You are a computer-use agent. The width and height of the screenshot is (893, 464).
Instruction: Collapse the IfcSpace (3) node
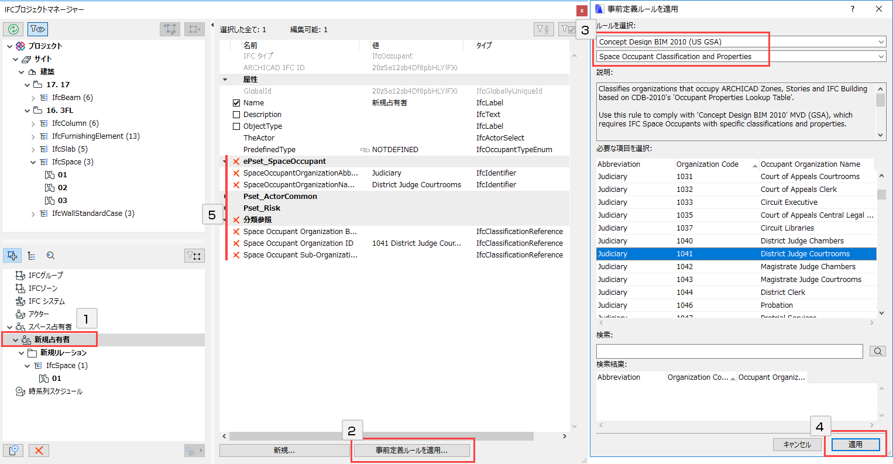pos(33,162)
